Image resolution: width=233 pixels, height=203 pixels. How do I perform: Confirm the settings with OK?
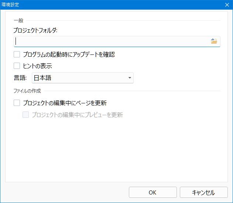pyautogui.click(x=153, y=192)
